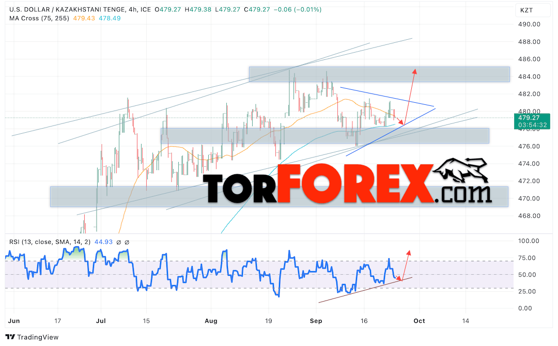Click the countdown timer 03:54:32
558x346 pixels.
click(532, 125)
